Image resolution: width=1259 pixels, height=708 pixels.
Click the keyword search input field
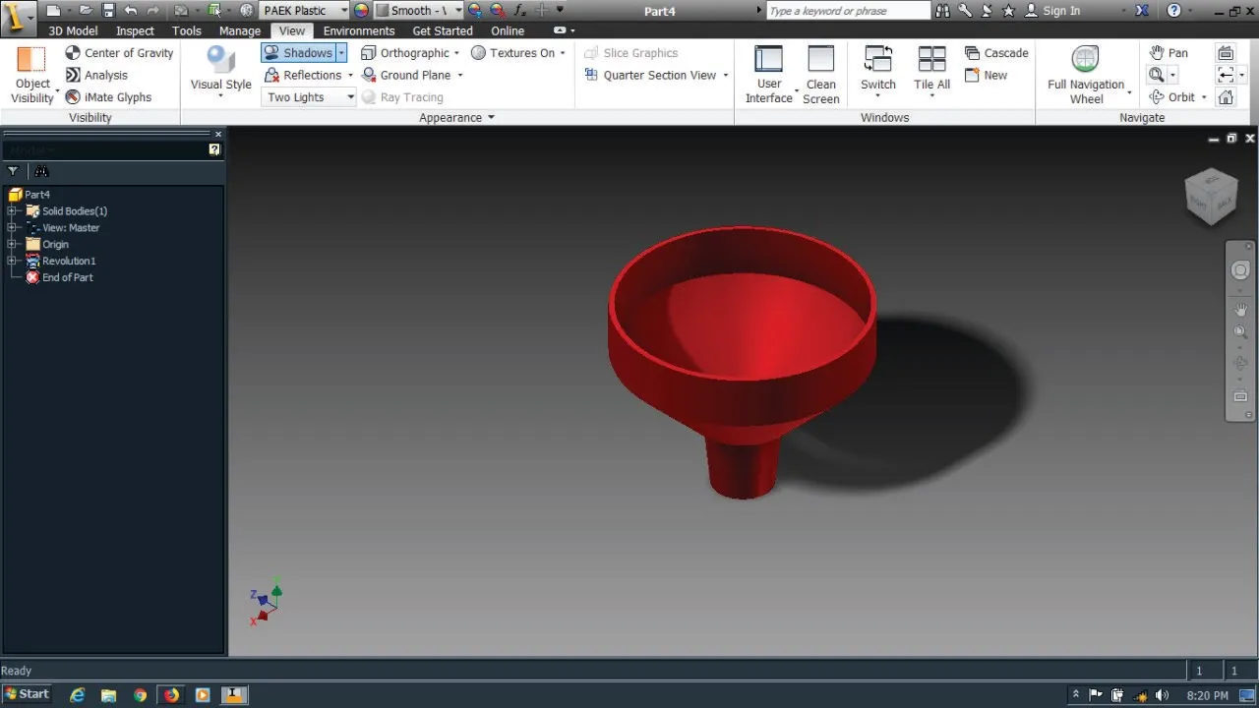pos(848,11)
